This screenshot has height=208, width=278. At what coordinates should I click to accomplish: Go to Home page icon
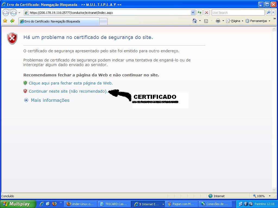click(195, 21)
